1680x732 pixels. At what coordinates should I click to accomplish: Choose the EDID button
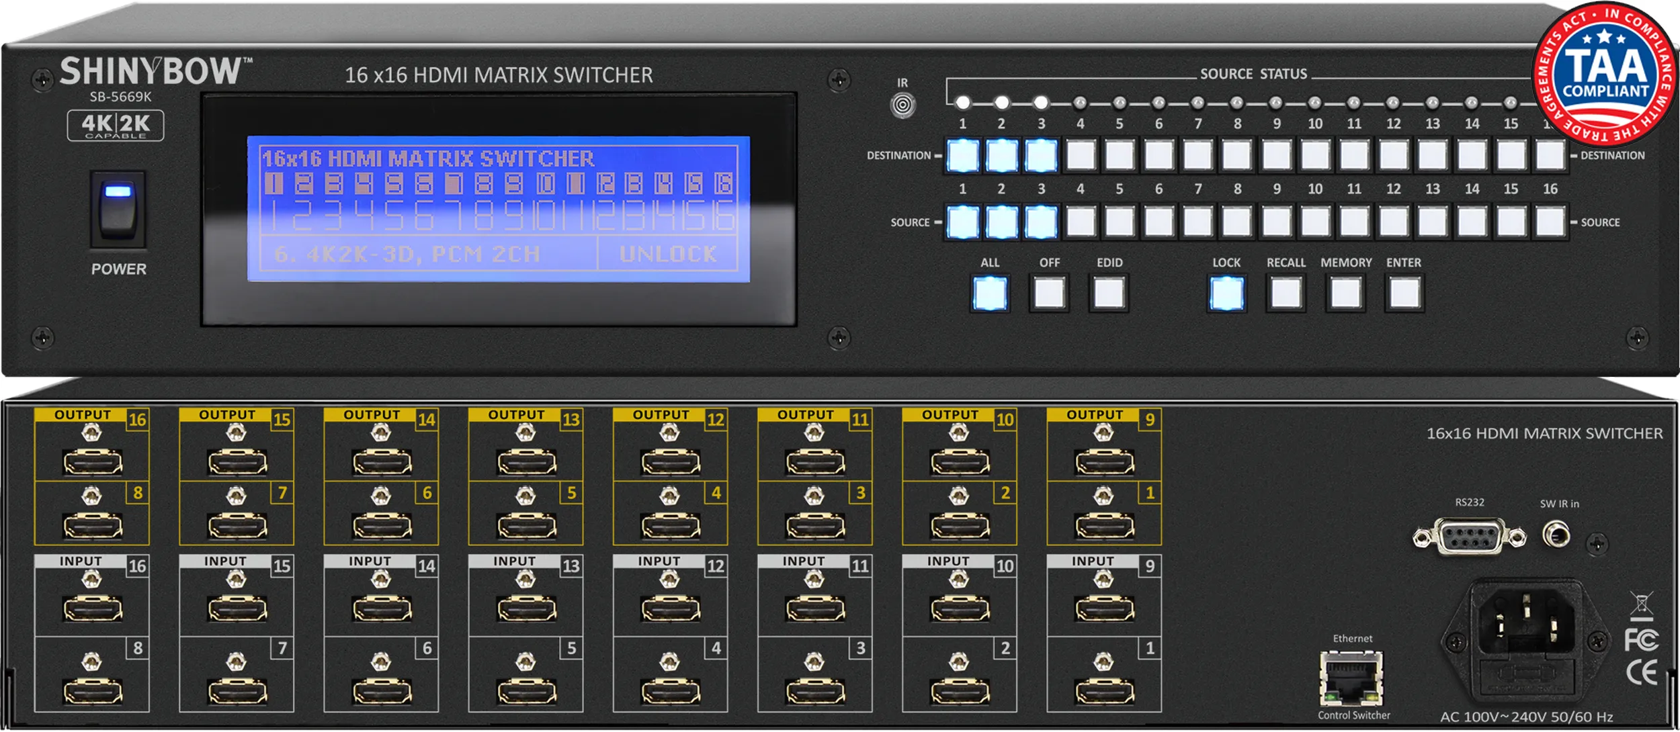click(1109, 294)
